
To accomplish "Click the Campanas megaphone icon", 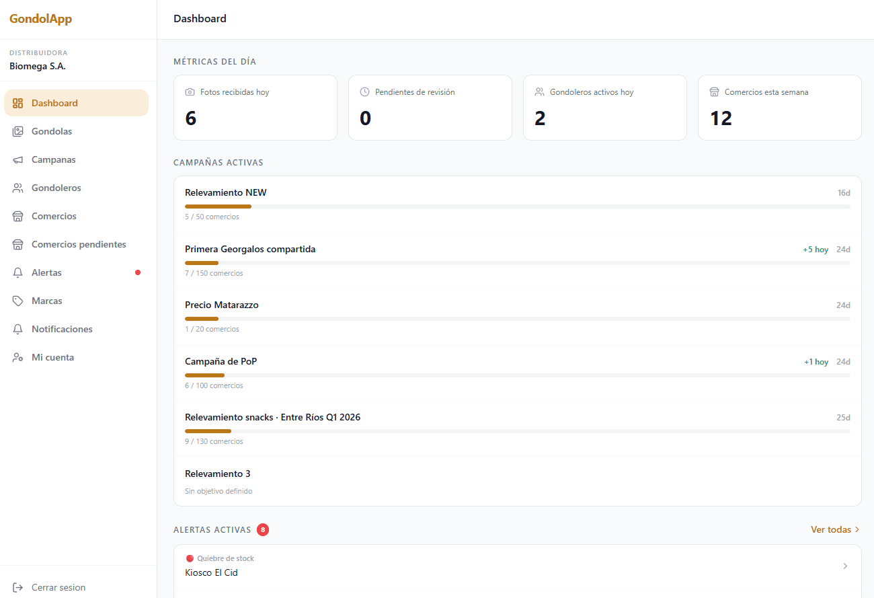I will click(18, 159).
